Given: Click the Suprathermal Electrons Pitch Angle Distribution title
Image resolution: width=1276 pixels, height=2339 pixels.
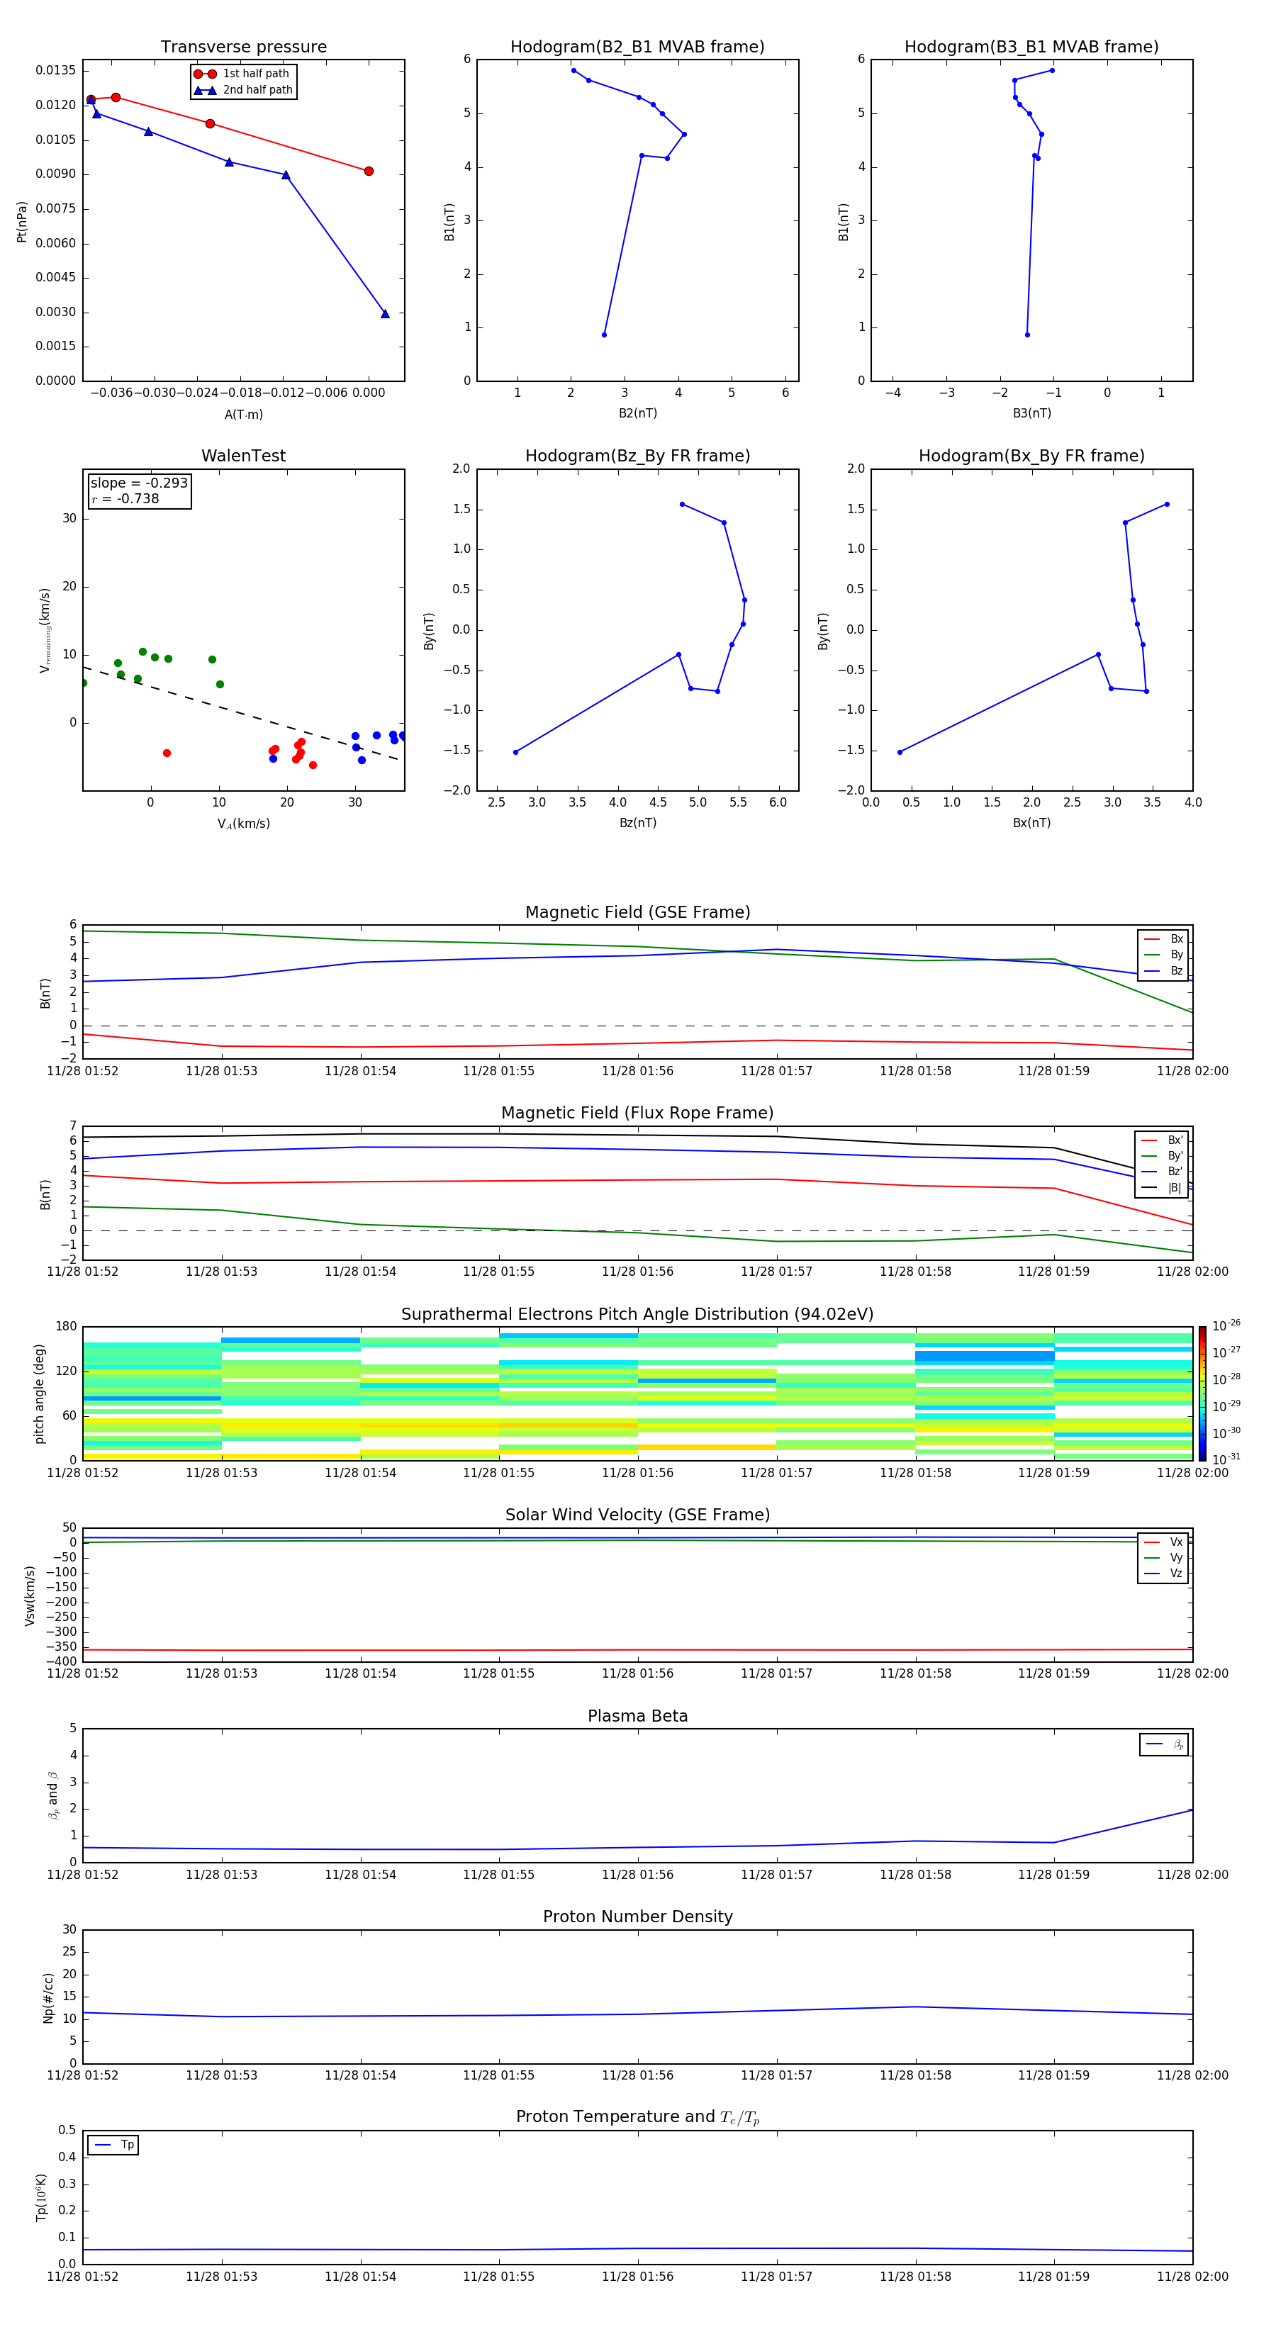Looking at the screenshot, I should coord(637,1315).
